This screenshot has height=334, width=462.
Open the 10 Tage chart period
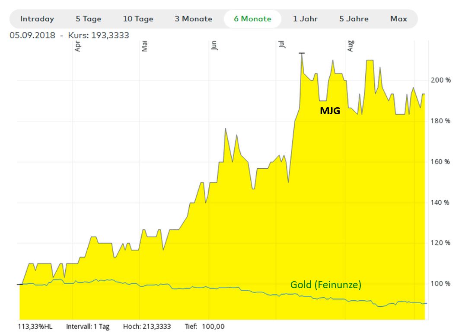137,19
